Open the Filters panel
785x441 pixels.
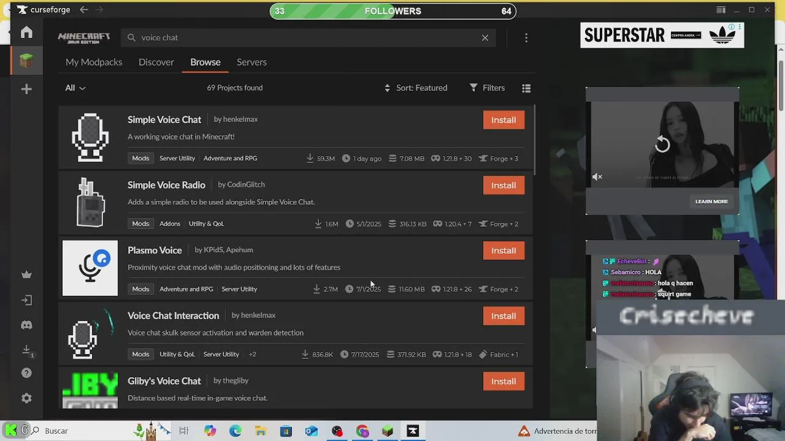click(488, 88)
